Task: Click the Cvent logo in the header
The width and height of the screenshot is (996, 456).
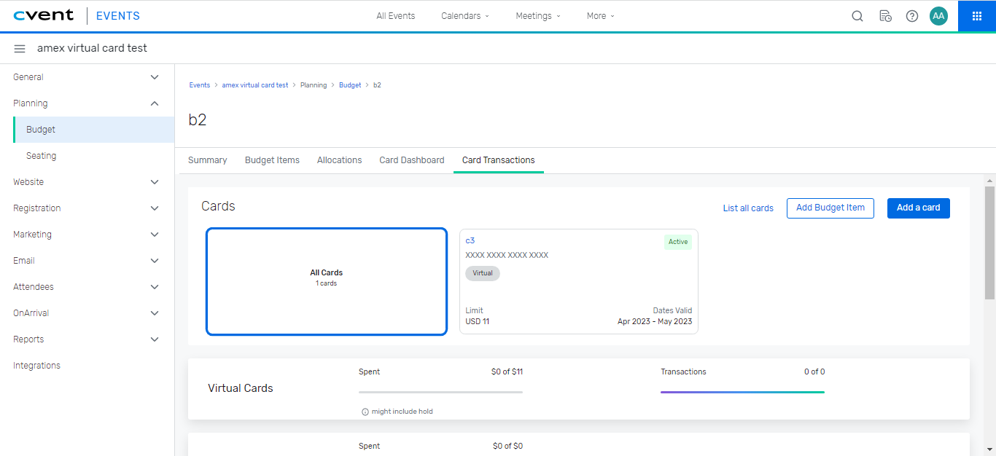Action: (44, 15)
